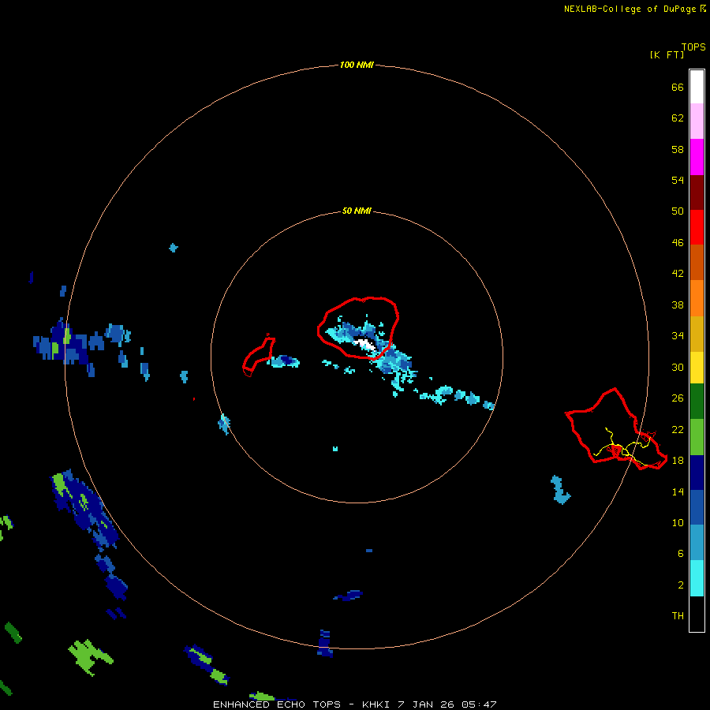Click the legend value 38
710x710 pixels.
[678, 305]
